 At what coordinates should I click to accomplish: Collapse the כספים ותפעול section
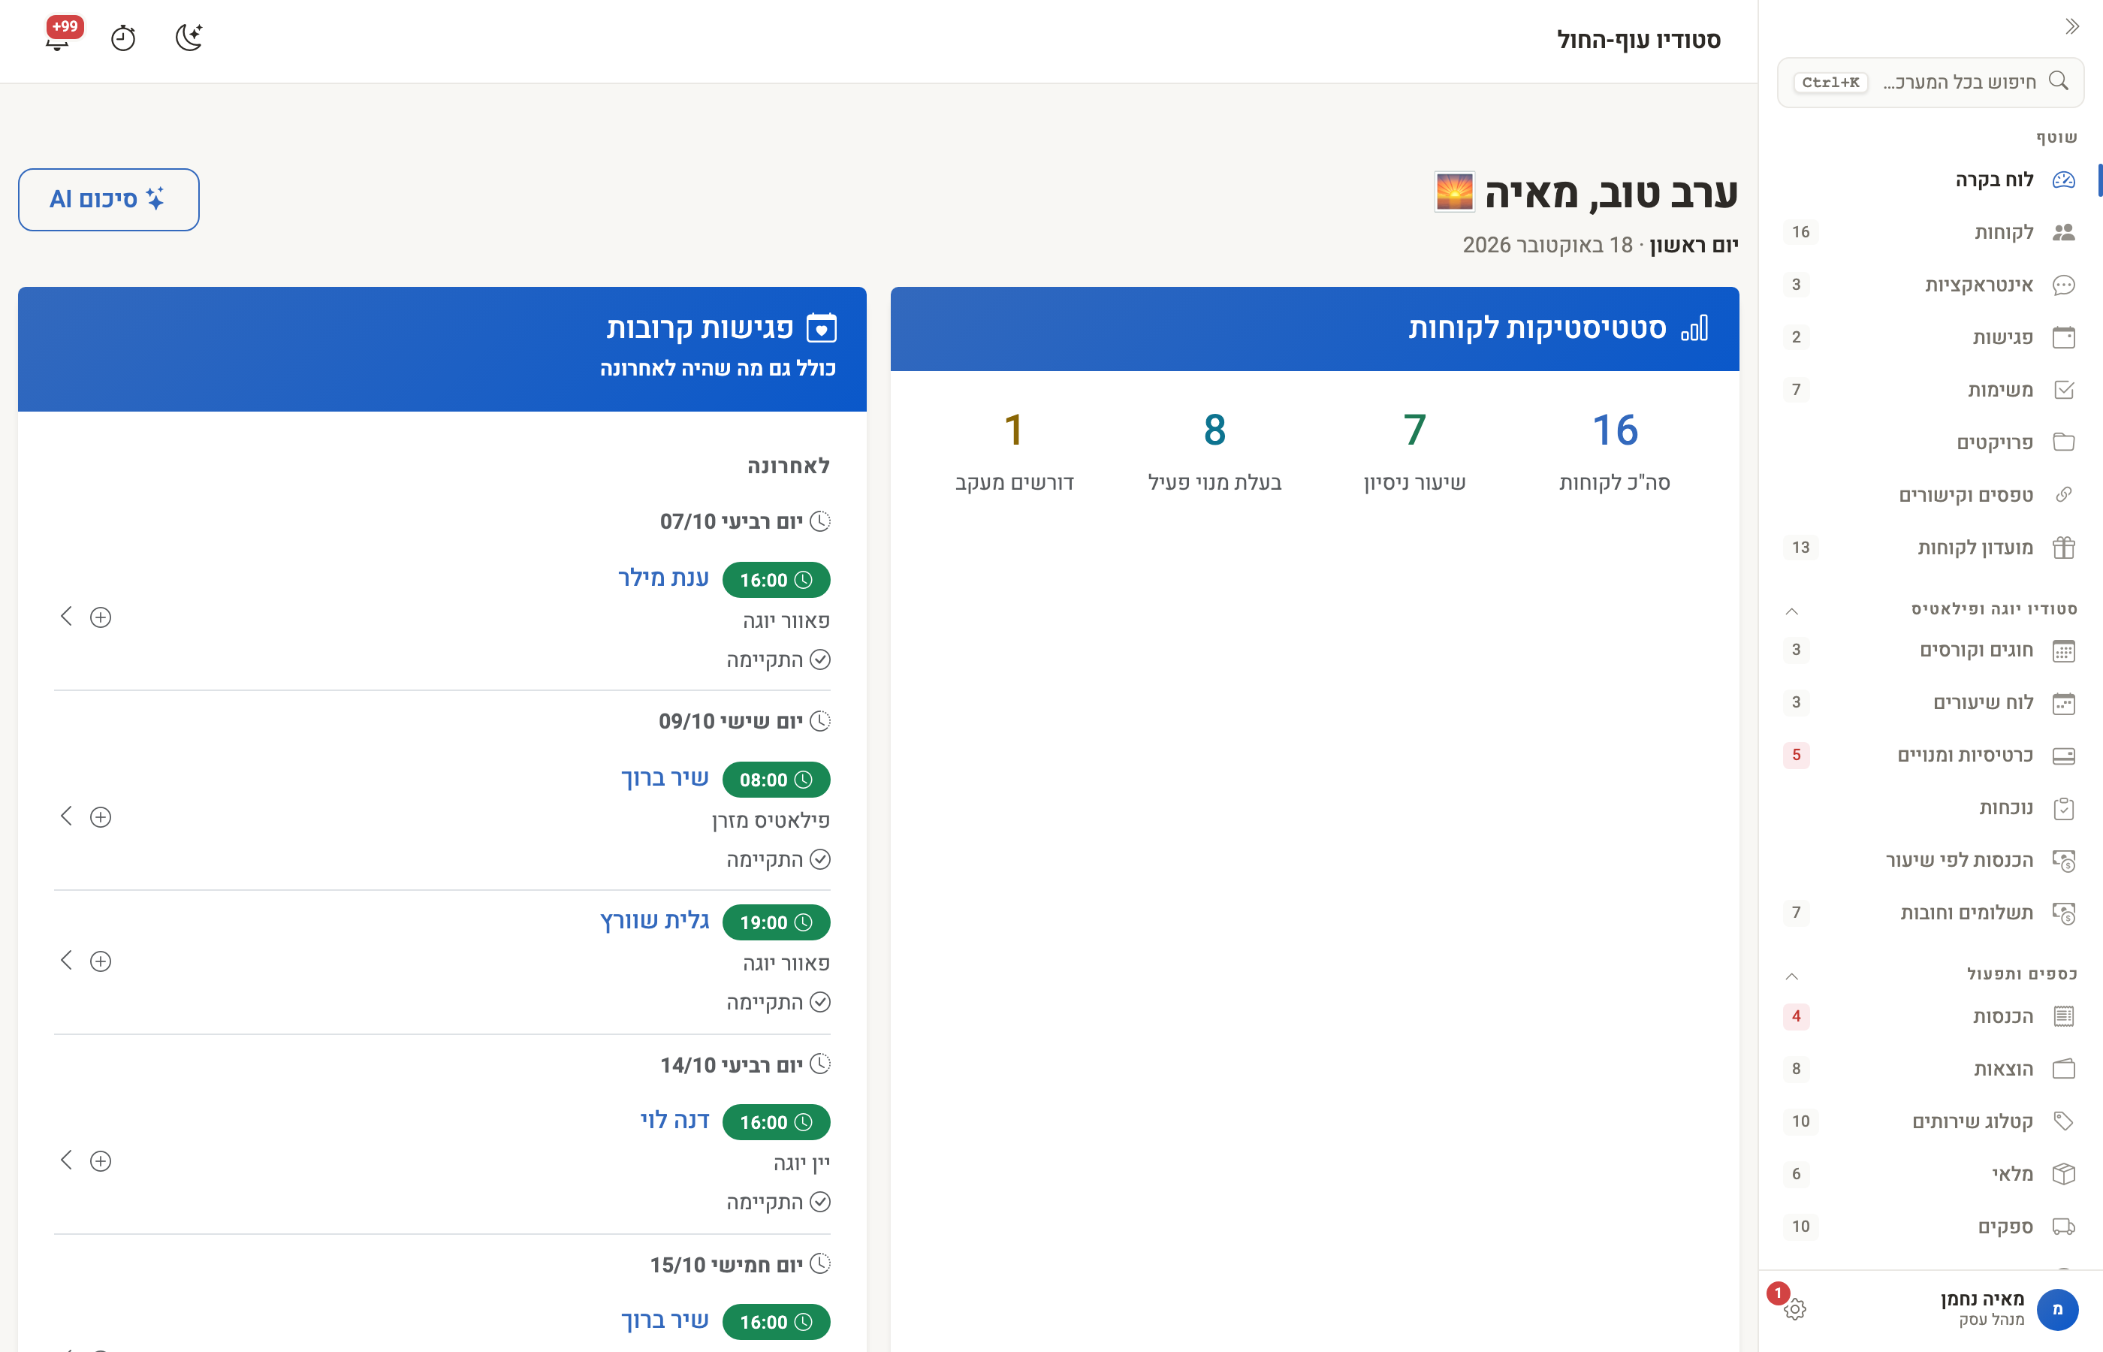click(x=1792, y=976)
